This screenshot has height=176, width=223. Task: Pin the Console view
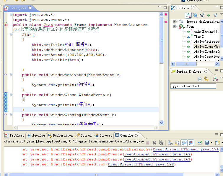200,143
